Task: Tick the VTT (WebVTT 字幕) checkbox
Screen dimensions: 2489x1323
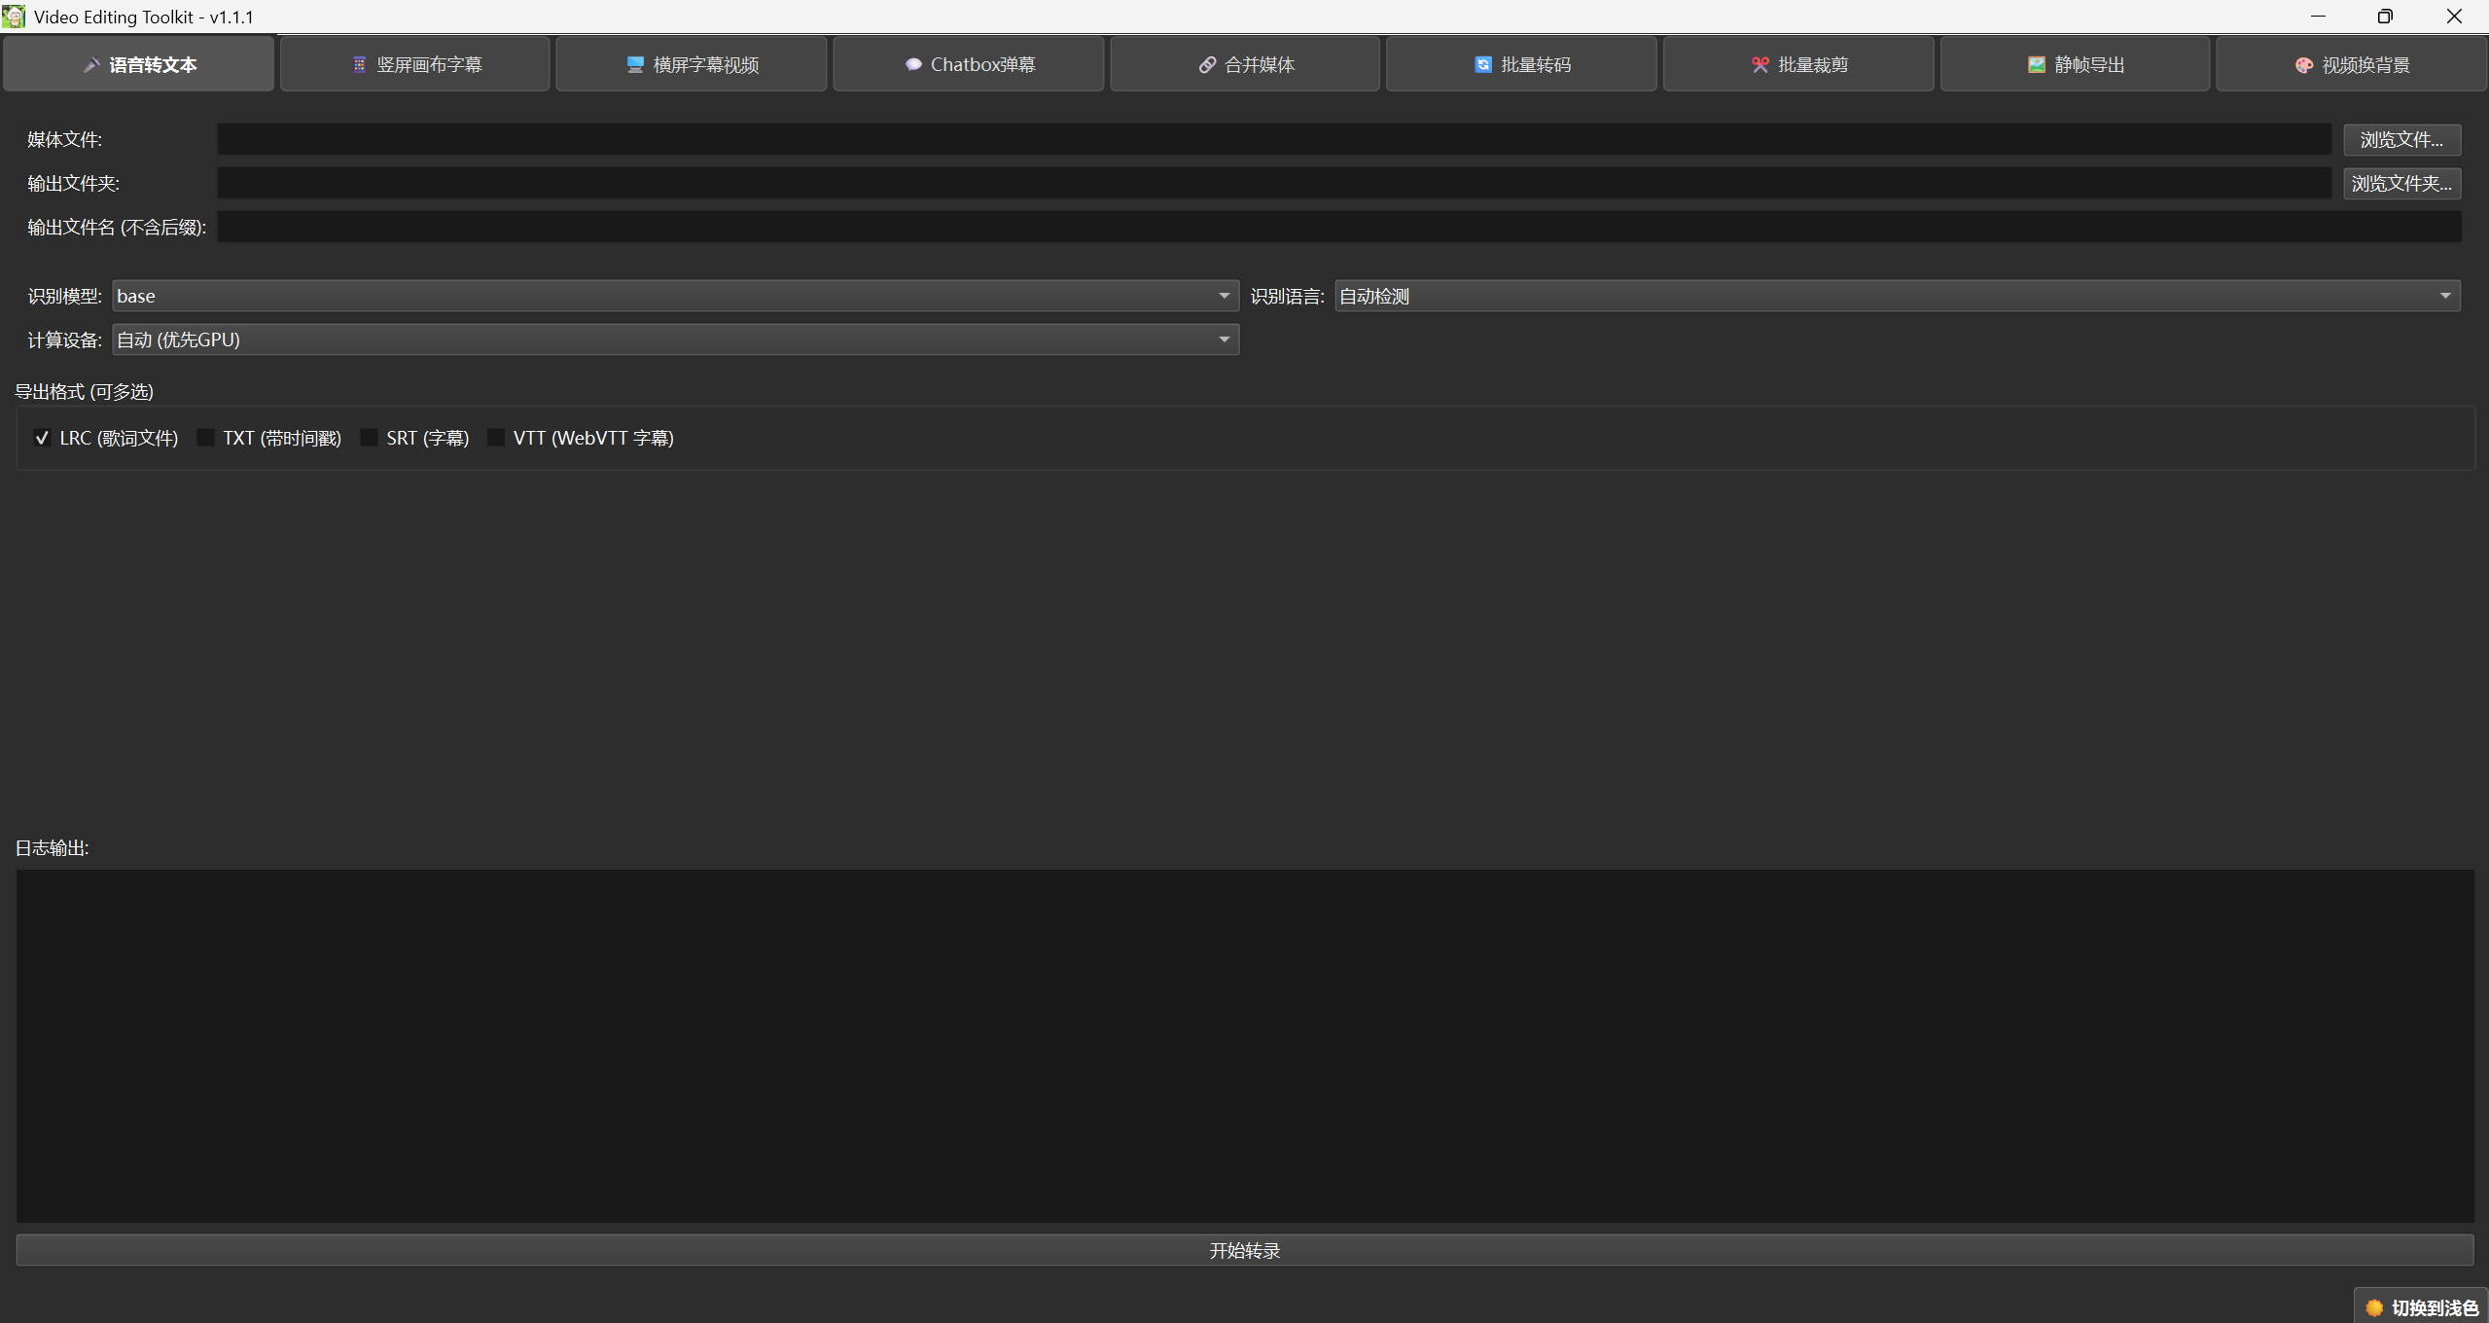Action: [x=495, y=438]
